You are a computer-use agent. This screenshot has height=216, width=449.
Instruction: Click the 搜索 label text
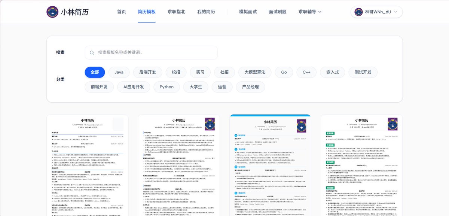pyautogui.click(x=60, y=52)
